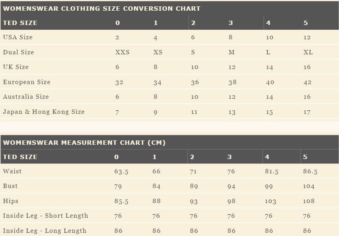Click Bust measurement 104

[309, 186]
